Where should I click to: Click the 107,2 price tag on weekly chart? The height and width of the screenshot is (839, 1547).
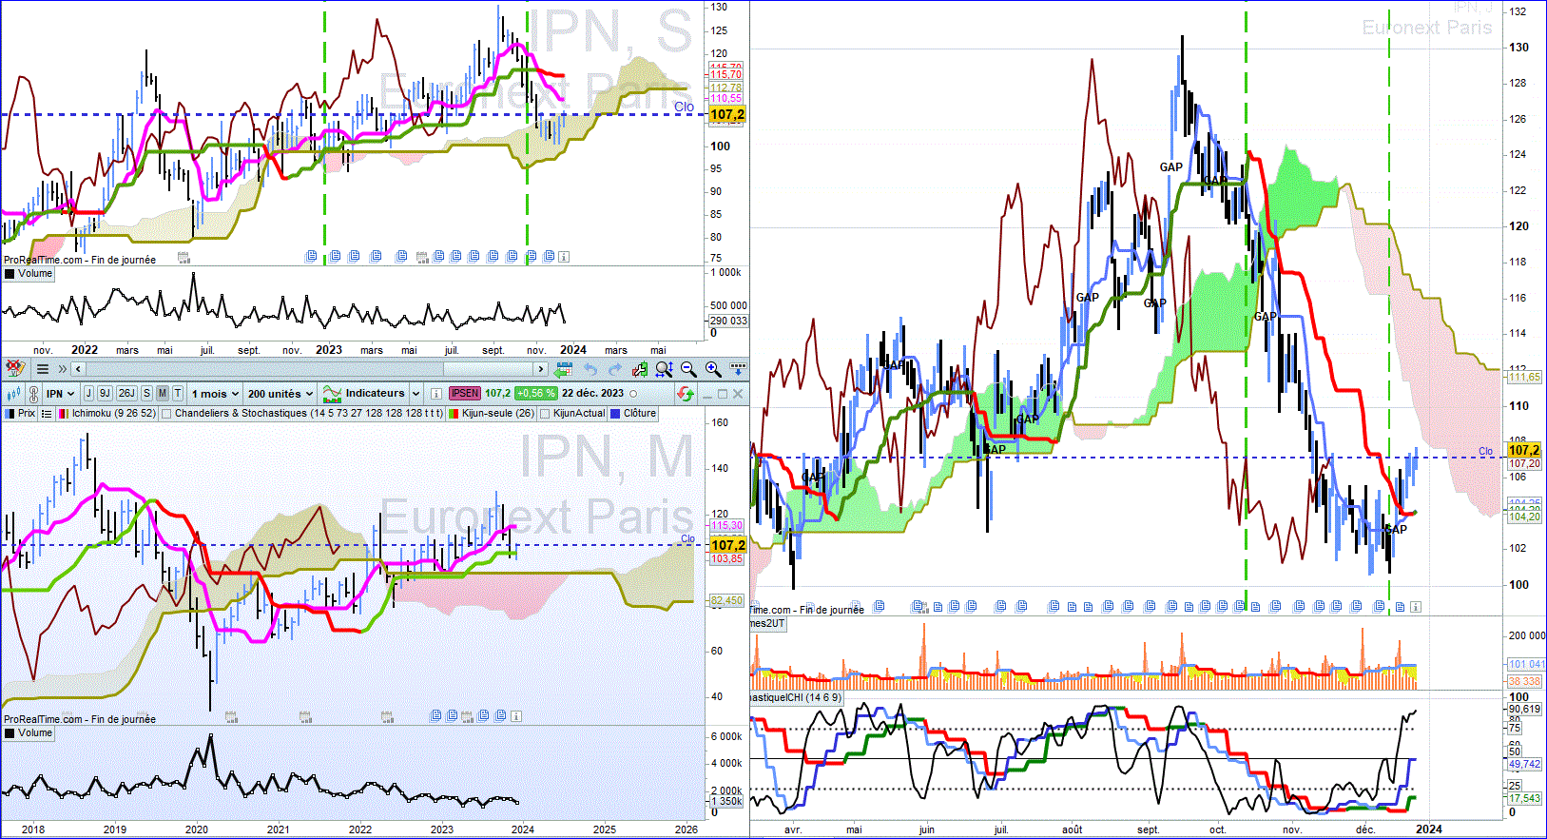(727, 114)
